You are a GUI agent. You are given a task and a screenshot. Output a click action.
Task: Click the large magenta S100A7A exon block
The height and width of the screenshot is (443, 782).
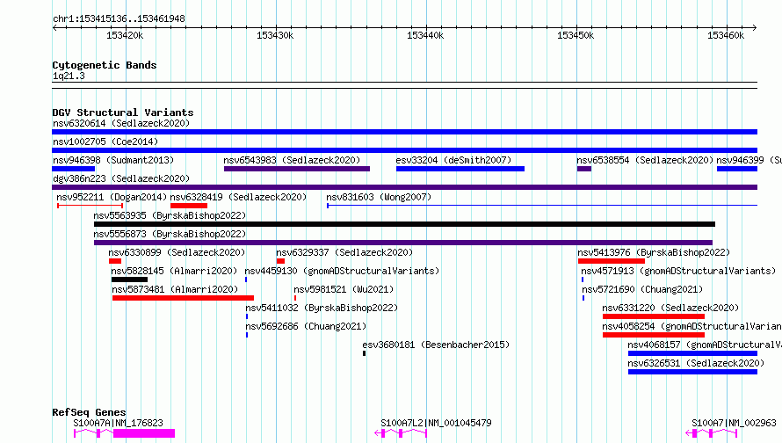[x=144, y=433]
